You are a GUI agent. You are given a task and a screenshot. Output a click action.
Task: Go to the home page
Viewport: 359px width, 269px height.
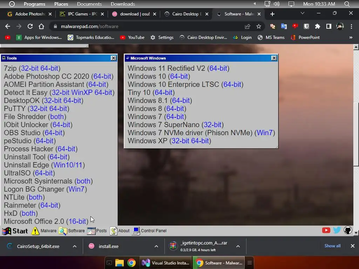(41, 26)
